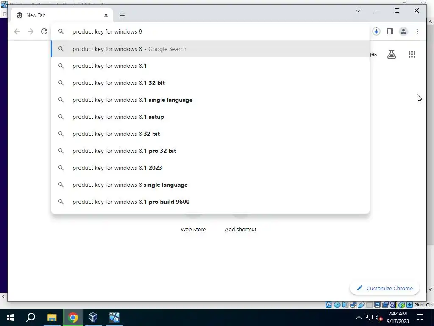Choose suggestion 'windows 8.1 single language'
This screenshot has width=434, height=326.
click(210, 100)
